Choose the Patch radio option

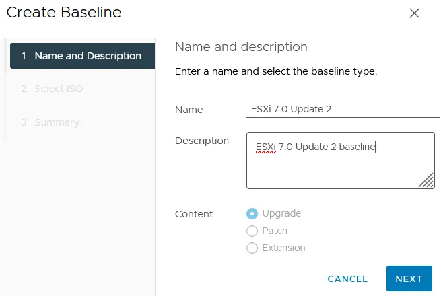pyautogui.click(x=252, y=231)
